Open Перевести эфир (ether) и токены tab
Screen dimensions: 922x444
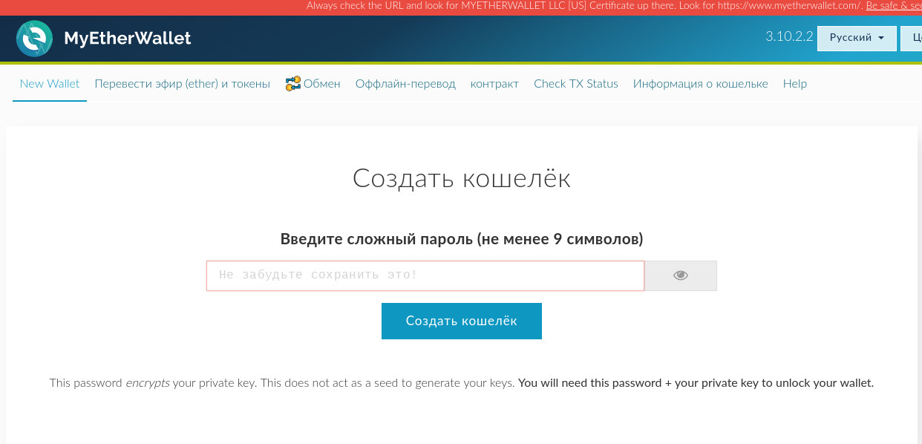coord(182,84)
